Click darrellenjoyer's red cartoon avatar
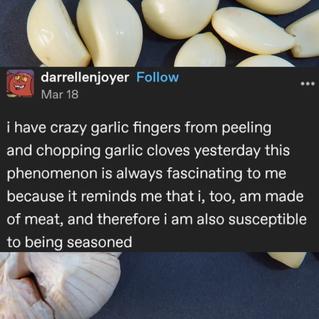This screenshot has width=319, height=319. 20,83
